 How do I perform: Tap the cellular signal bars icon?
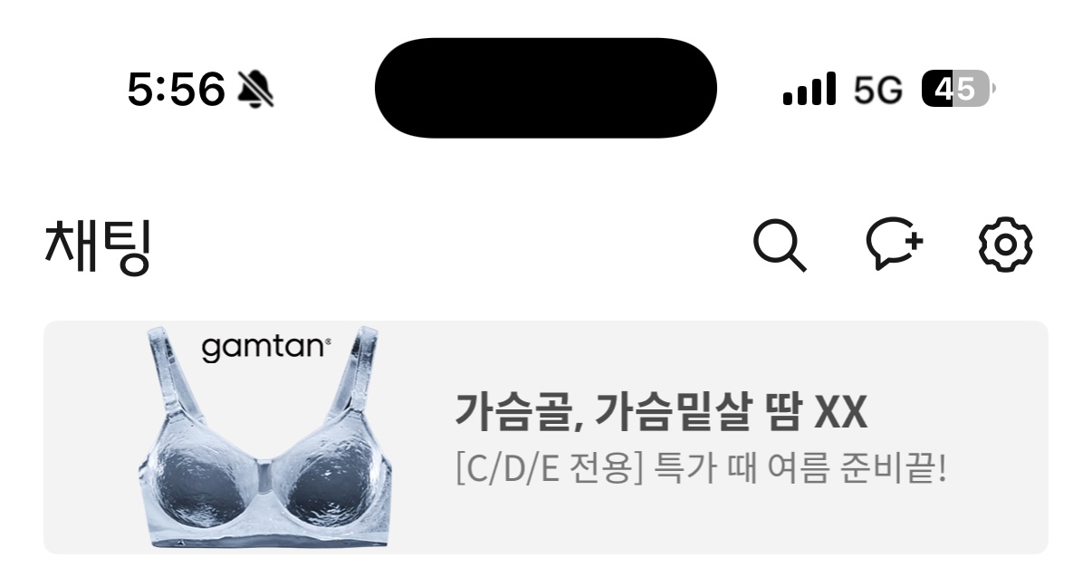tap(809, 90)
